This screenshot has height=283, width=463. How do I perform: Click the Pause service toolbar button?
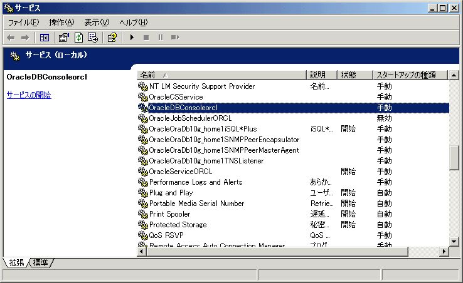pos(161,38)
